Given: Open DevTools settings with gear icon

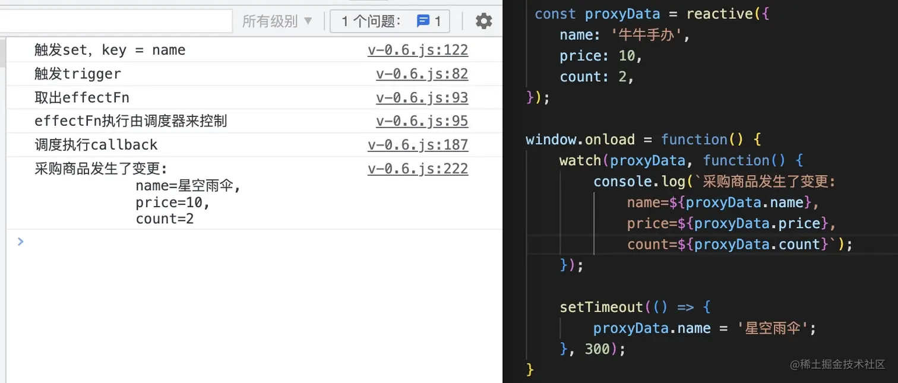Looking at the screenshot, I should pyautogui.click(x=483, y=21).
